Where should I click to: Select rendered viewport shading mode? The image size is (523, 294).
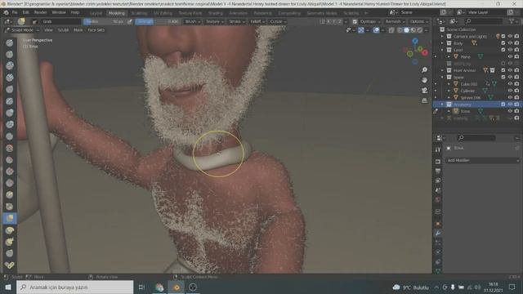[x=419, y=30]
